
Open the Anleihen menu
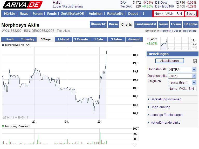(x=95, y=13)
